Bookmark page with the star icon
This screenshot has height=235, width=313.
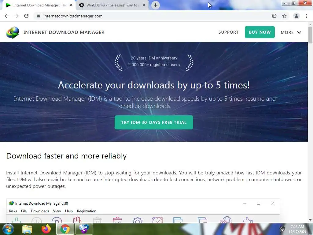click(284, 16)
